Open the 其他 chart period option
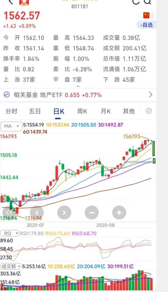The height and width of the screenshot is (292, 168). pyautogui.click(x=129, y=112)
